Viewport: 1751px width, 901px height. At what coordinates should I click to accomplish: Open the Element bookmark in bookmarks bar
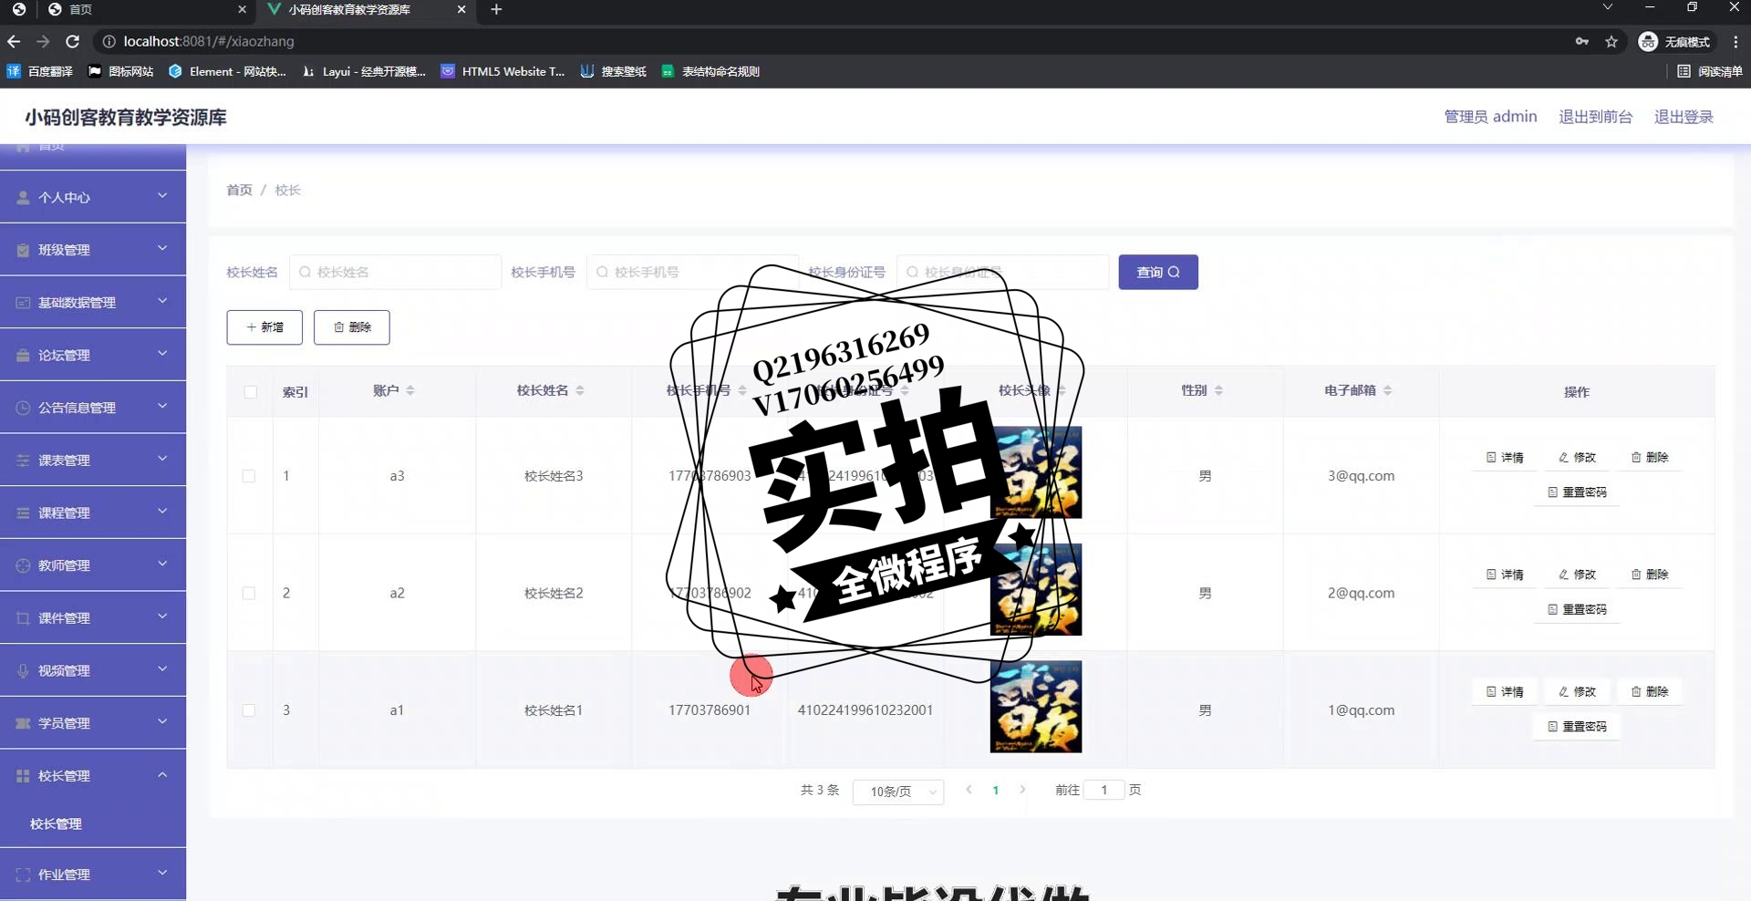(227, 71)
